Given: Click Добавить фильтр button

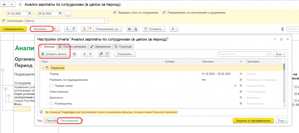Looking at the screenshot, I should pos(54,54).
